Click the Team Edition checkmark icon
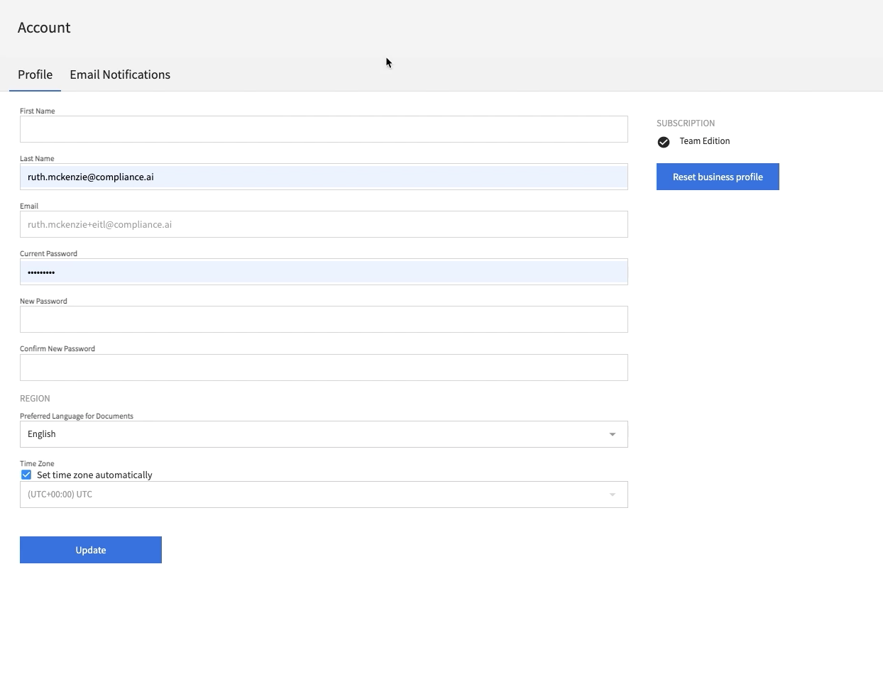 coord(664,142)
